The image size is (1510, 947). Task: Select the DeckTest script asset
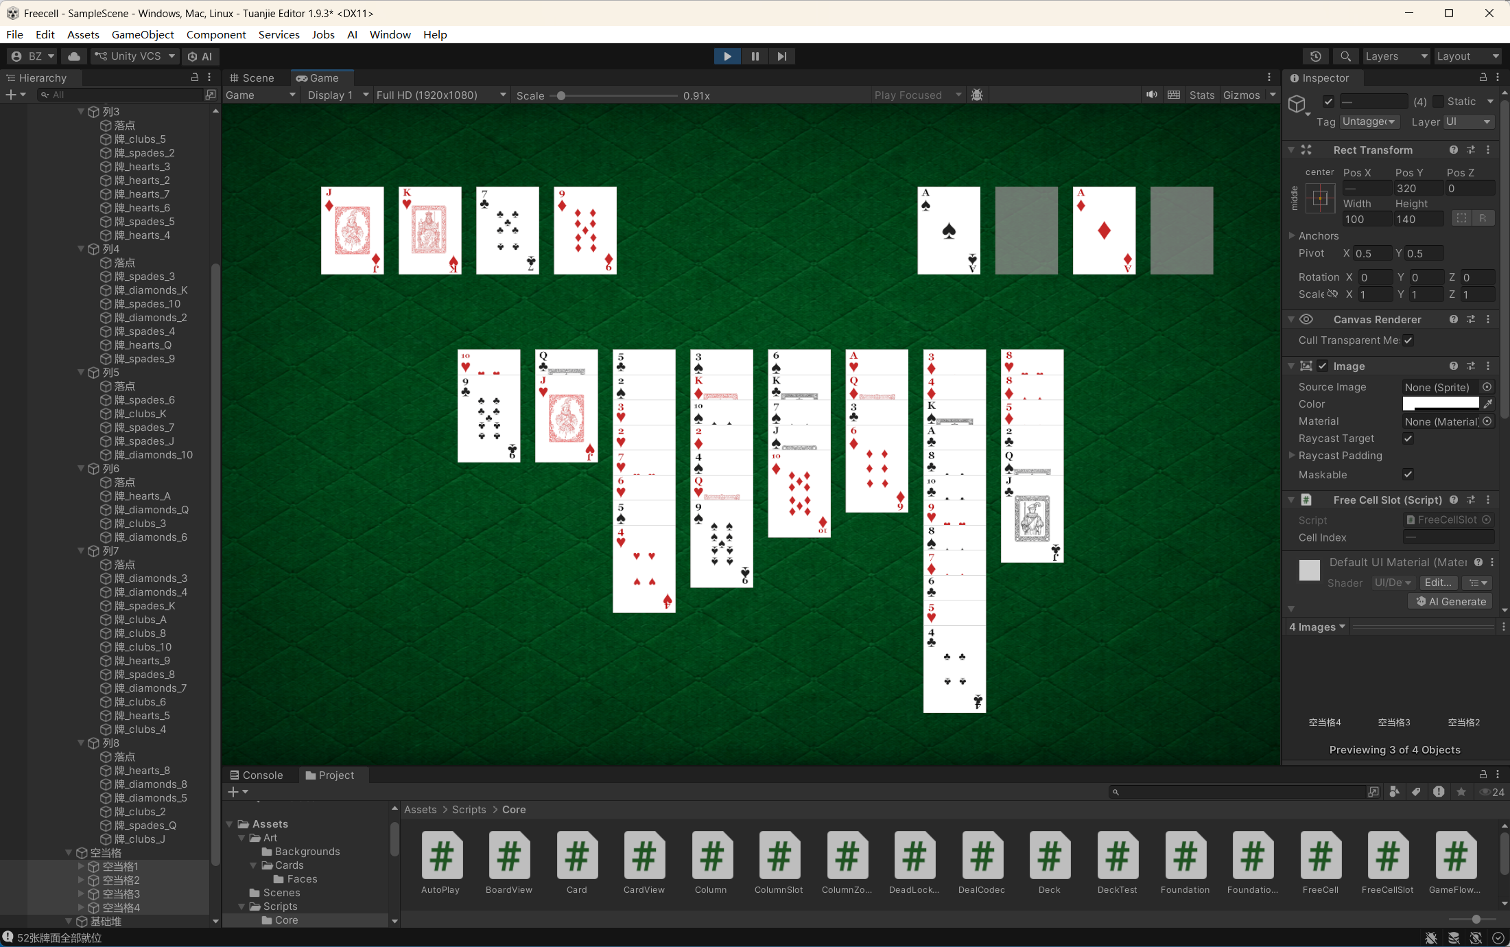(x=1117, y=862)
